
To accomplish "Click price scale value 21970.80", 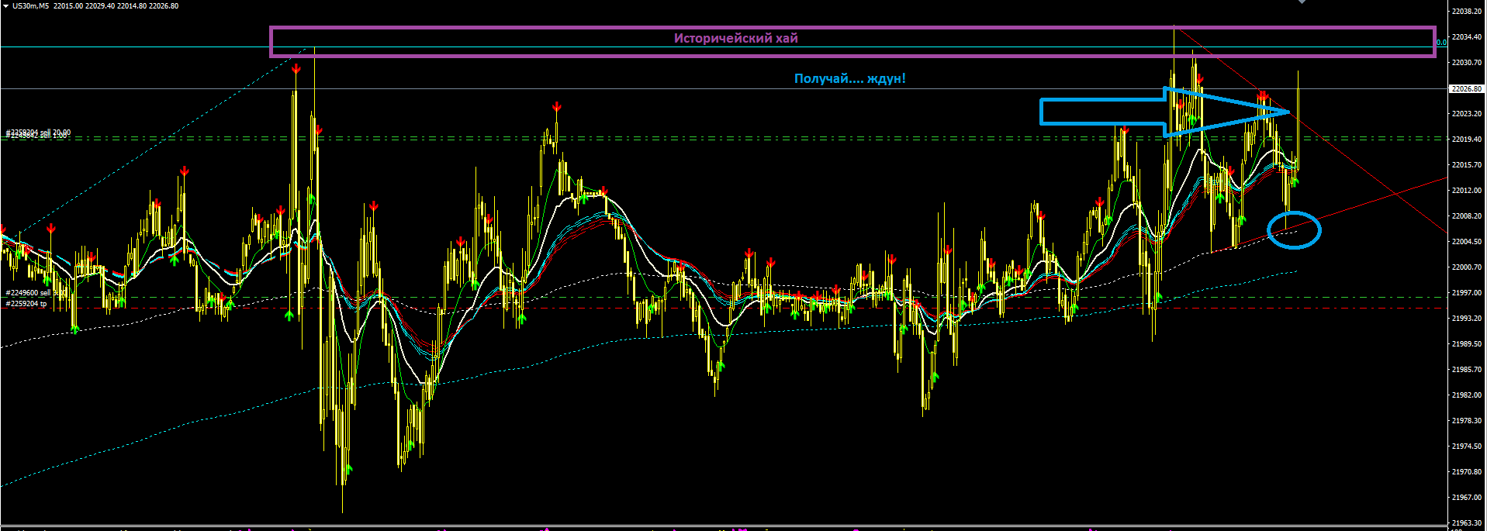I will coord(1466,471).
